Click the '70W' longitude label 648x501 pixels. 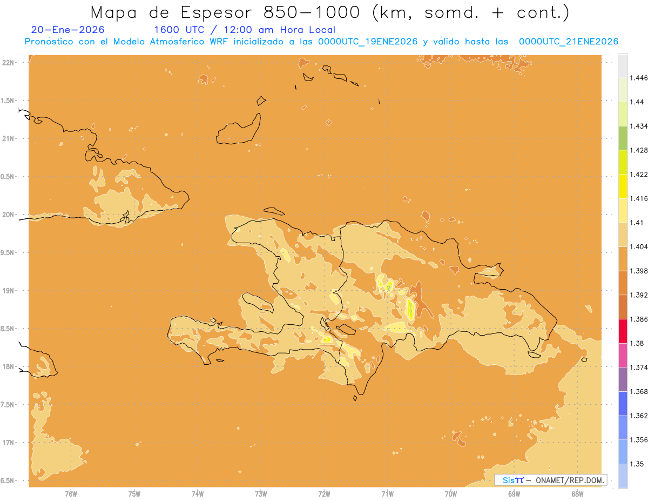pos(451,494)
